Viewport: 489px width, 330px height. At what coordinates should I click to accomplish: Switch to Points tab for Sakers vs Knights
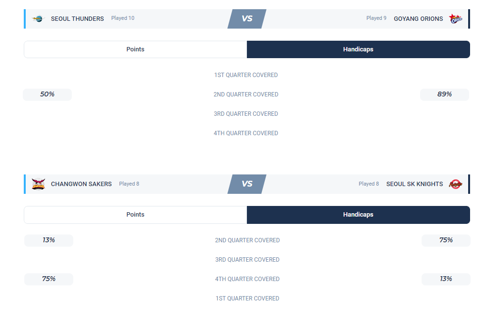click(135, 215)
